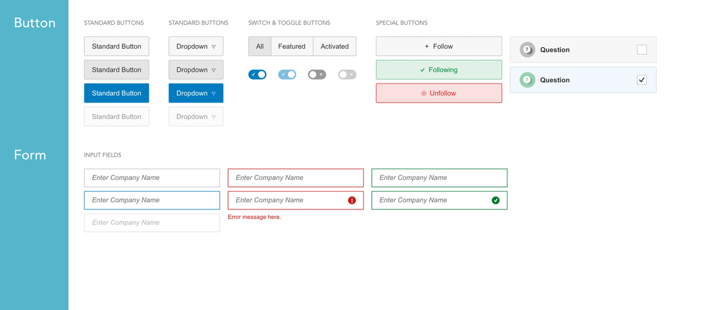This screenshot has width=704, height=310.
Task: Click the faded light gray switch
Action: coord(347,74)
